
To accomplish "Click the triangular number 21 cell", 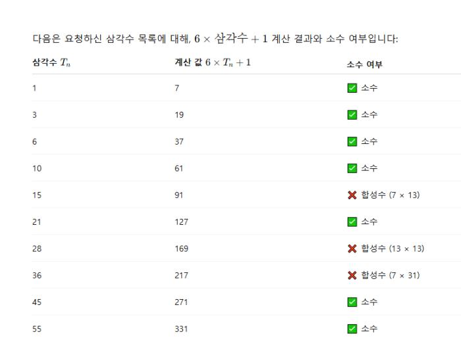I will tap(37, 222).
